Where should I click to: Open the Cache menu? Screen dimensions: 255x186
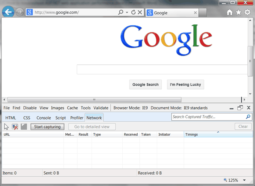[x=72, y=108]
